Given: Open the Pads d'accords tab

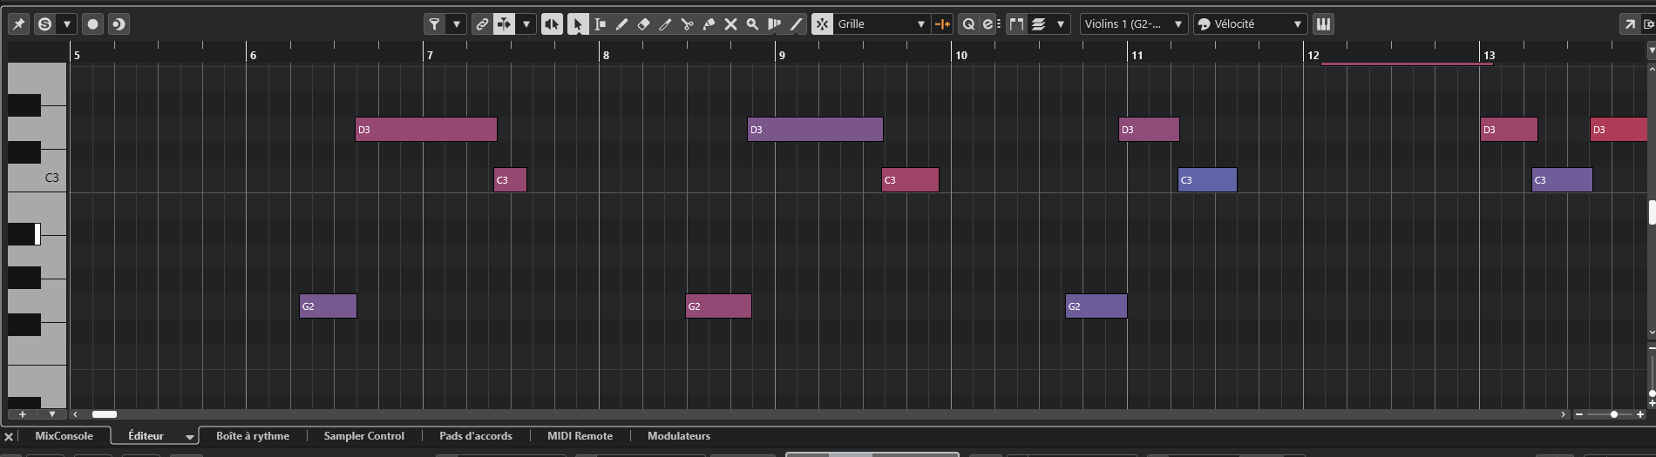Looking at the screenshot, I should [x=475, y=436].
